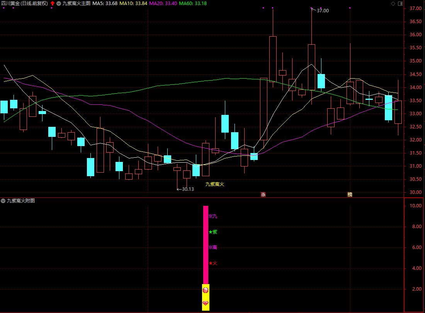
Task: Click the 10.00 sub-chart axis label
Action: click(x=415, y=206)
